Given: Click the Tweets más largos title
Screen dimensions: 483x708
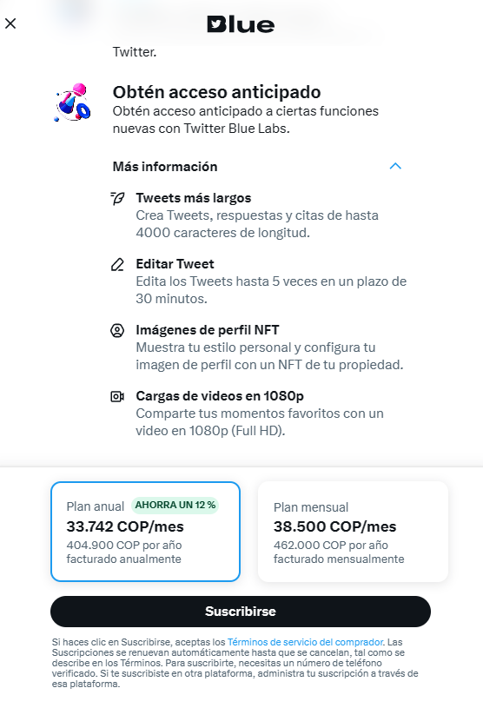Looking at the screenshot, I should pyautogui.click(x=194, y=198).
